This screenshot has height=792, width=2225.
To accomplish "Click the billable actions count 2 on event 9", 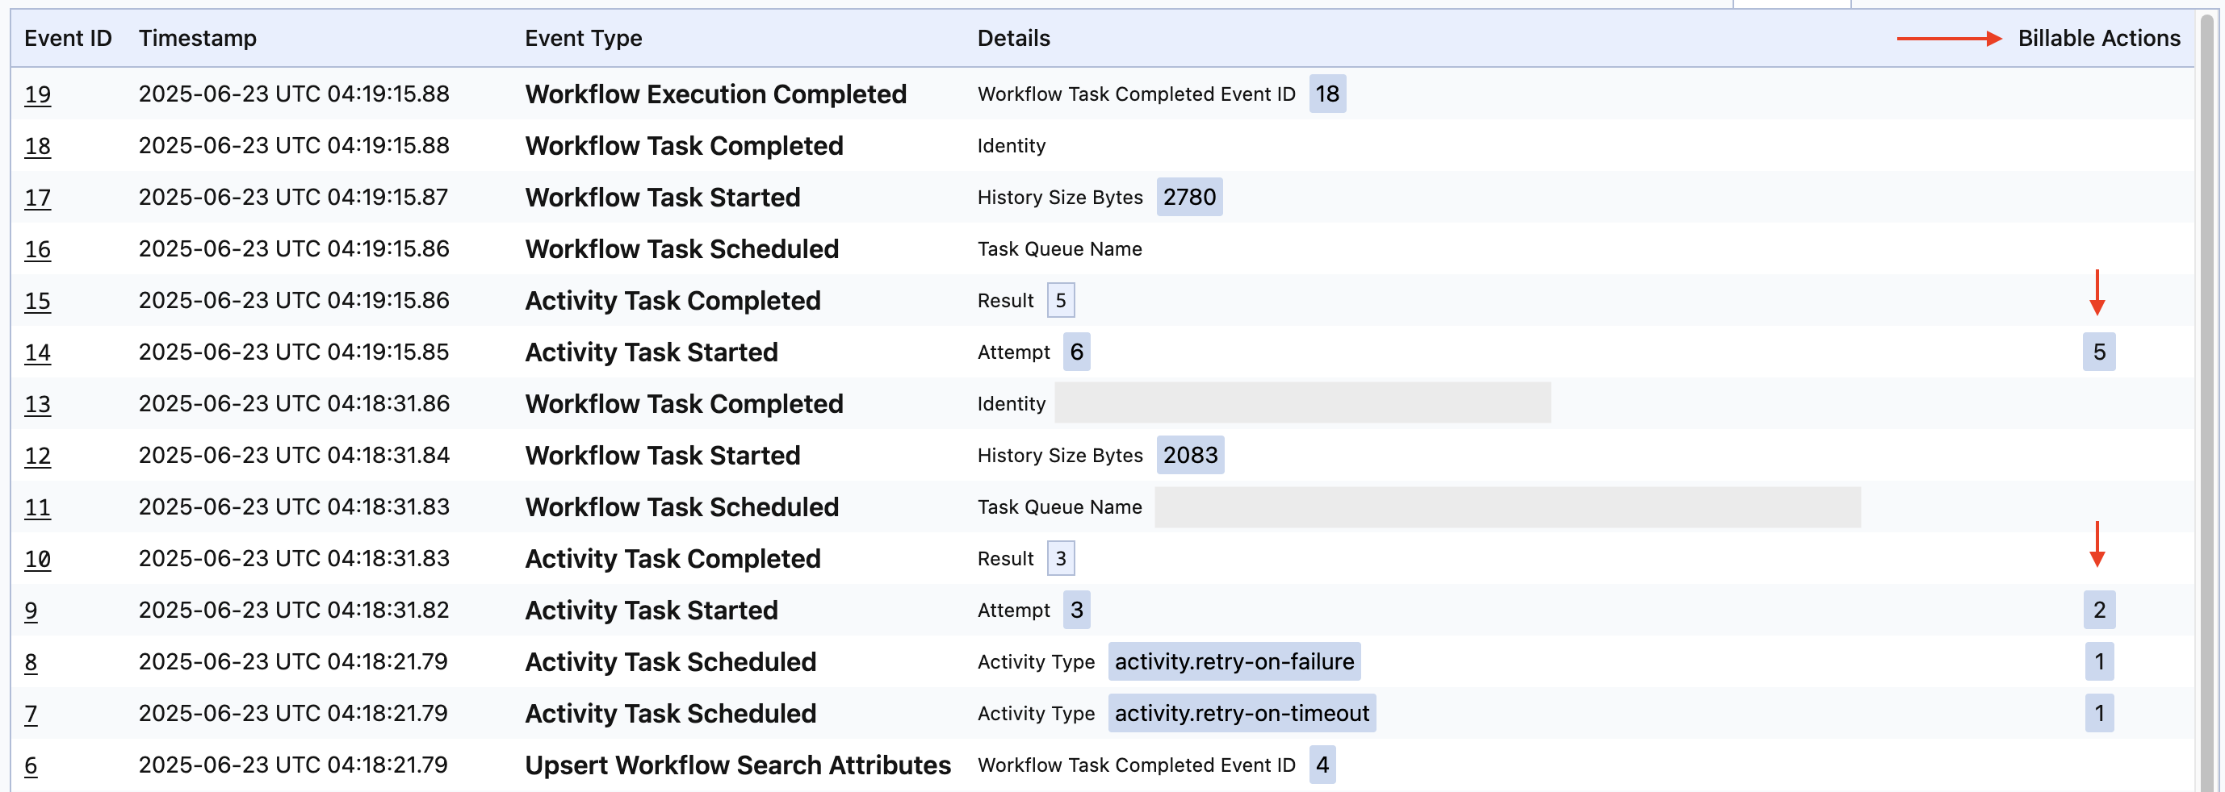I will pos(2100,610).
